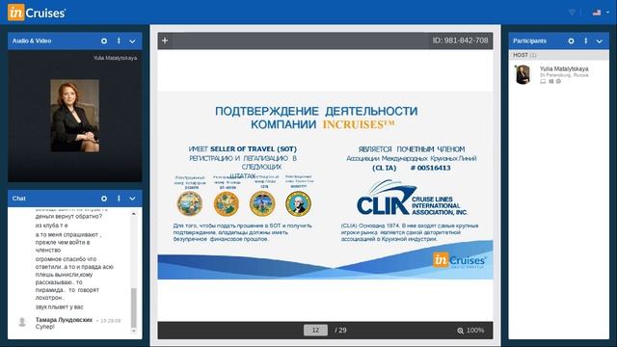Image resolution: width=617 pixels, height=347 pixels.
Task: Click the browser icon under Yulia's name
Action: tap(558, 81)
